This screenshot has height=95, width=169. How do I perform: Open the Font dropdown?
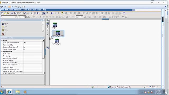(16, 17)
